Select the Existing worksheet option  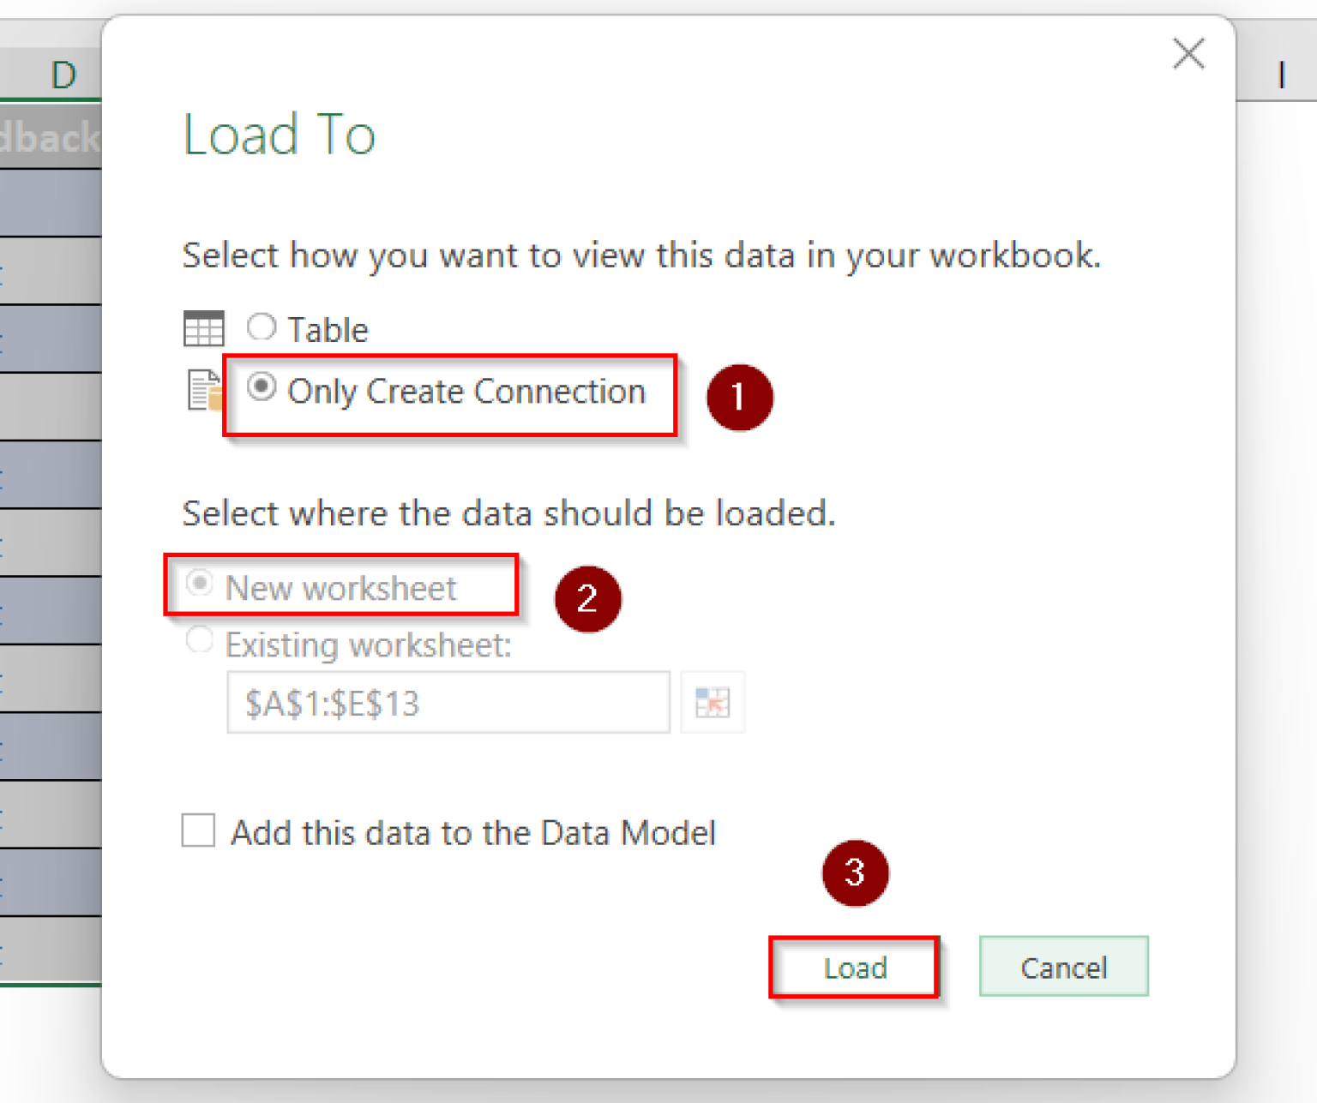point(199,641)
